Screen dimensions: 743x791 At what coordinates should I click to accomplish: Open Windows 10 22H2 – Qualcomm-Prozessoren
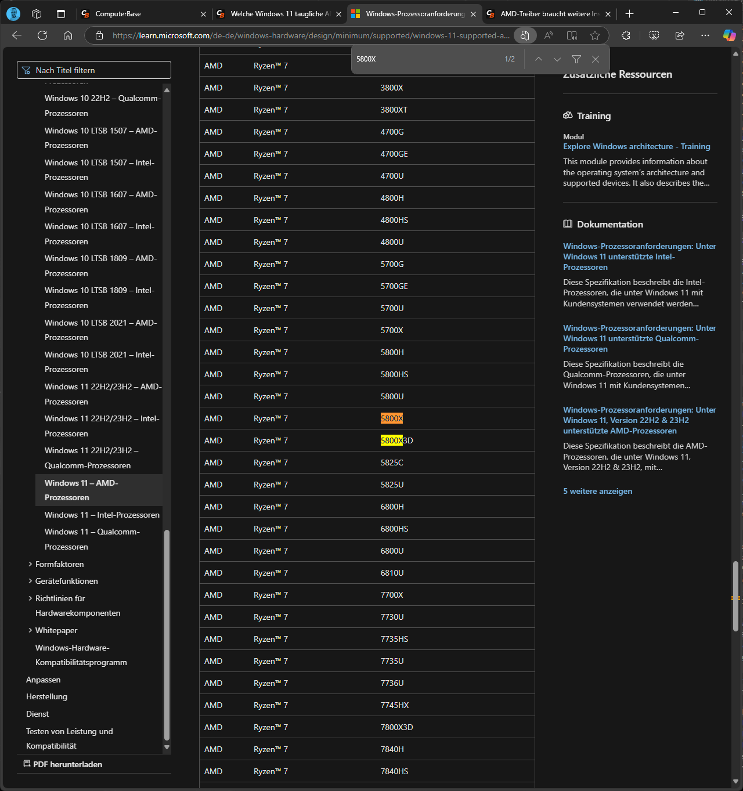click(x=102, y=106)
